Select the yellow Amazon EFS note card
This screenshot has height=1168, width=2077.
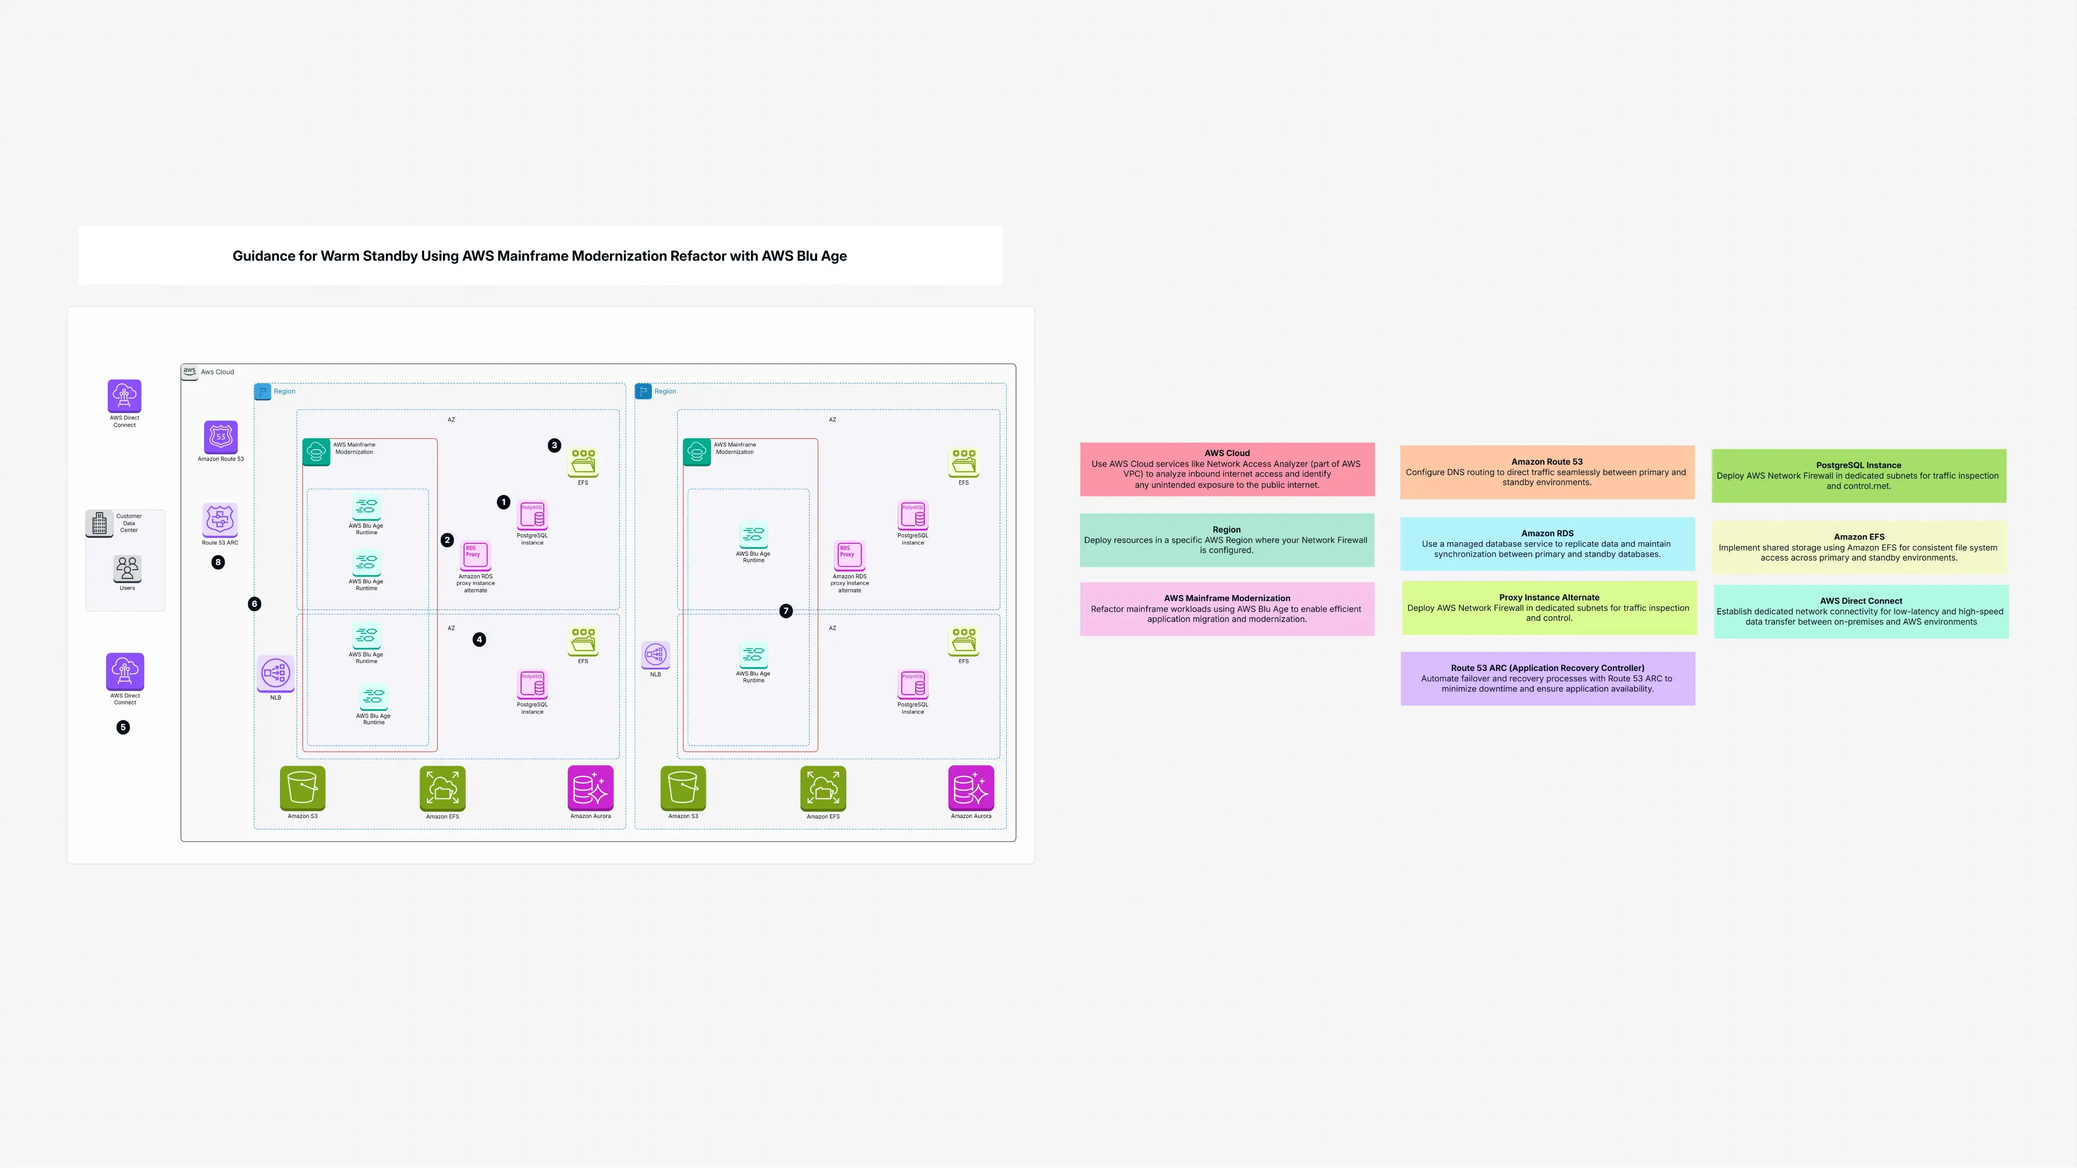[1858, 547]
